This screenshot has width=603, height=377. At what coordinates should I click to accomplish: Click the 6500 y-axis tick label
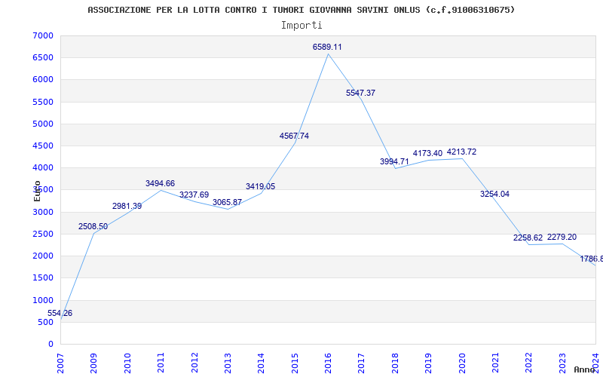click(43, 58)
